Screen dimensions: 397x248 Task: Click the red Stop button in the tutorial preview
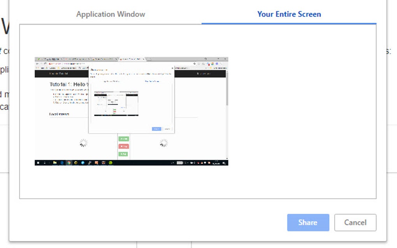(123, 146)
